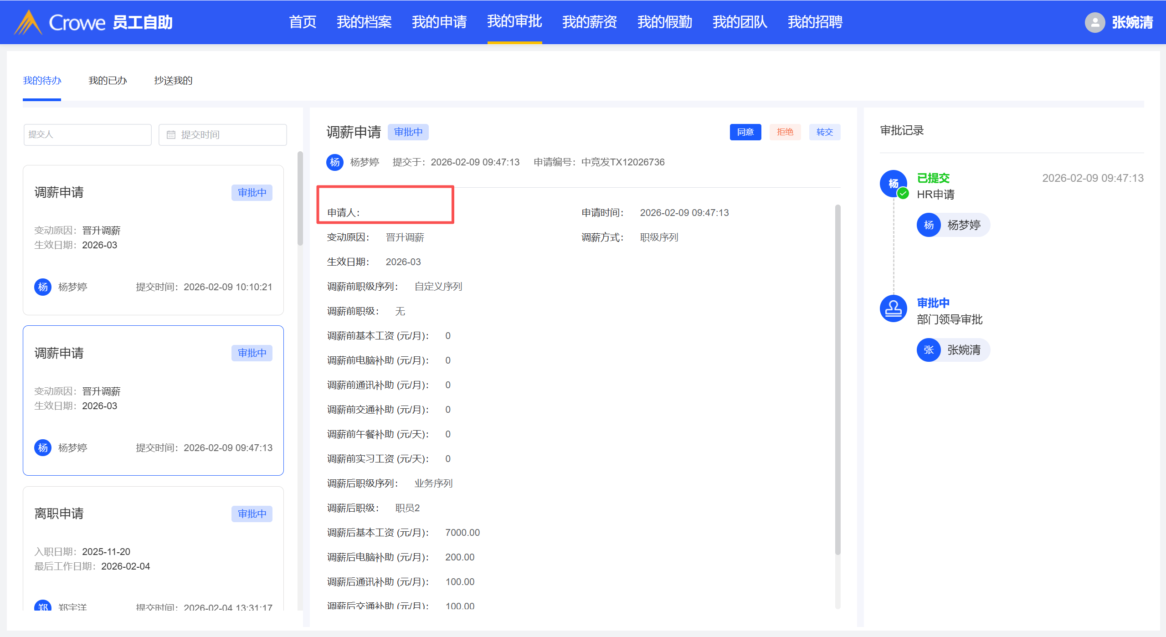Open the 提交时间 date picker
The width and height of the screenshot is (1166, 637).
tap(223, 135)
